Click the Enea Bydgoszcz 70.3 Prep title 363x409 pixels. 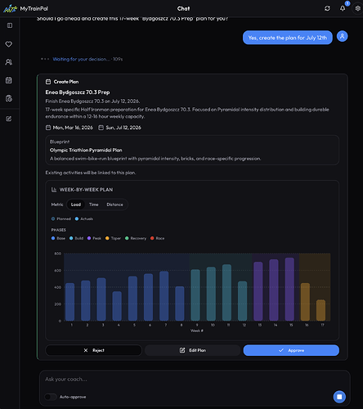(78, 92)
